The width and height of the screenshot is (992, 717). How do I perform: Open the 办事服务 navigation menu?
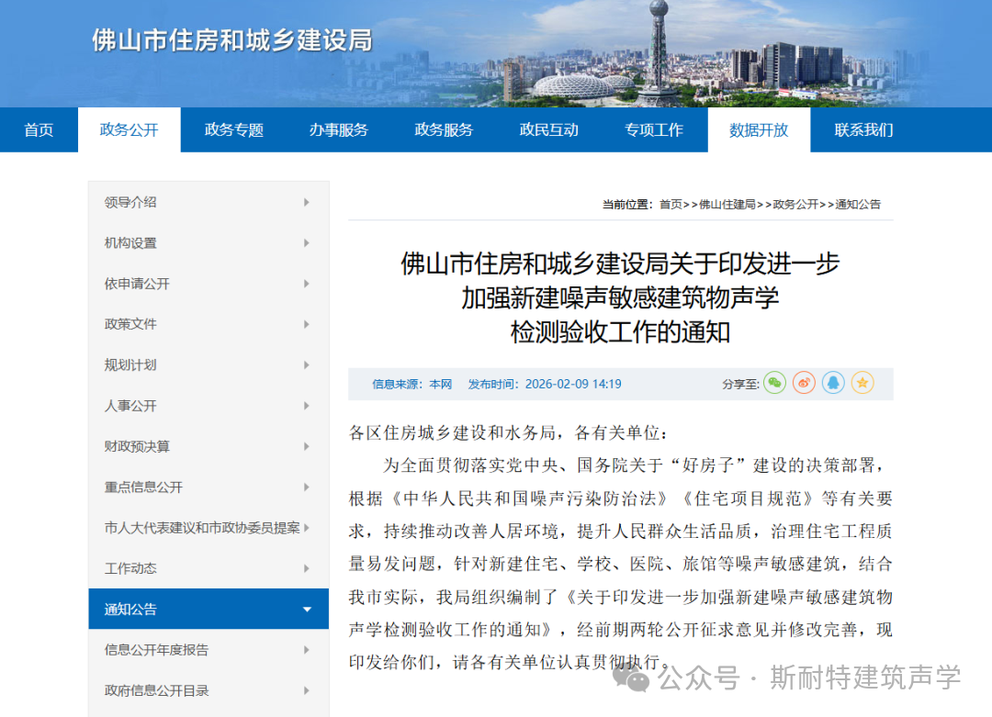[x=338, y=129]
